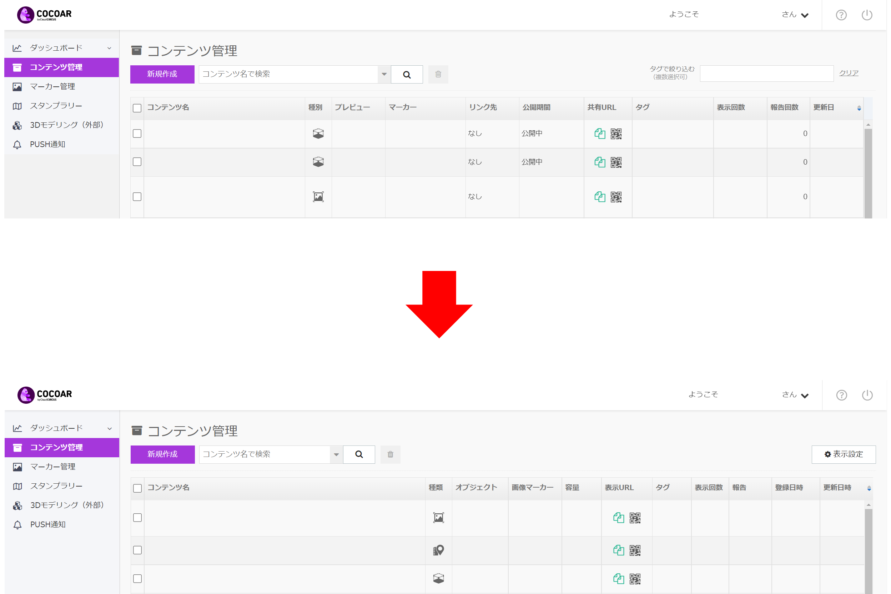Open user さん dropdown in lower header
Image resolution: width=891 pixels, height=594 pixels.
[x=795, y=395]
